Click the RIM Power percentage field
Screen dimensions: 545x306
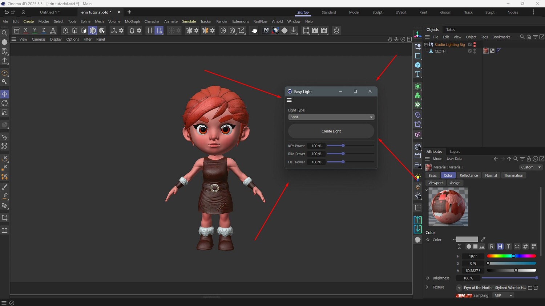pos(316,154)
